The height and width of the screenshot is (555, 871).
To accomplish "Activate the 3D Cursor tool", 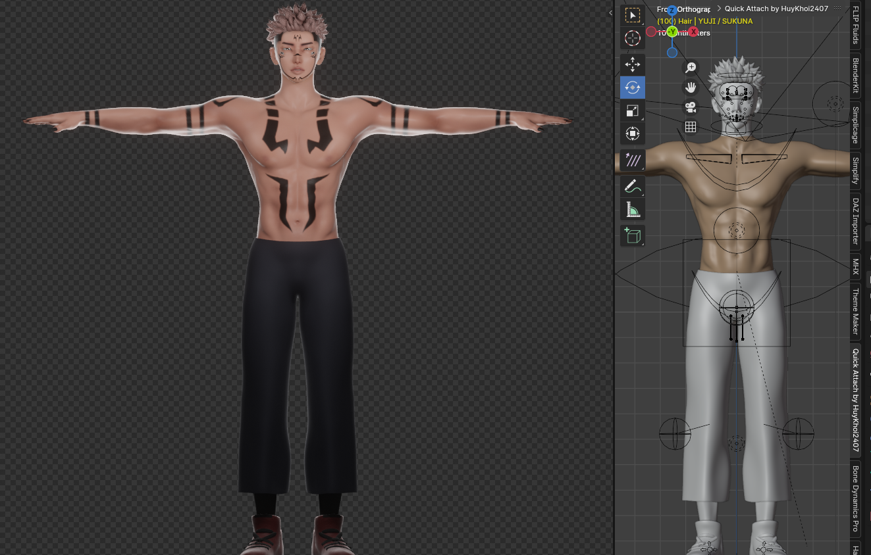I will coord(632,38).
